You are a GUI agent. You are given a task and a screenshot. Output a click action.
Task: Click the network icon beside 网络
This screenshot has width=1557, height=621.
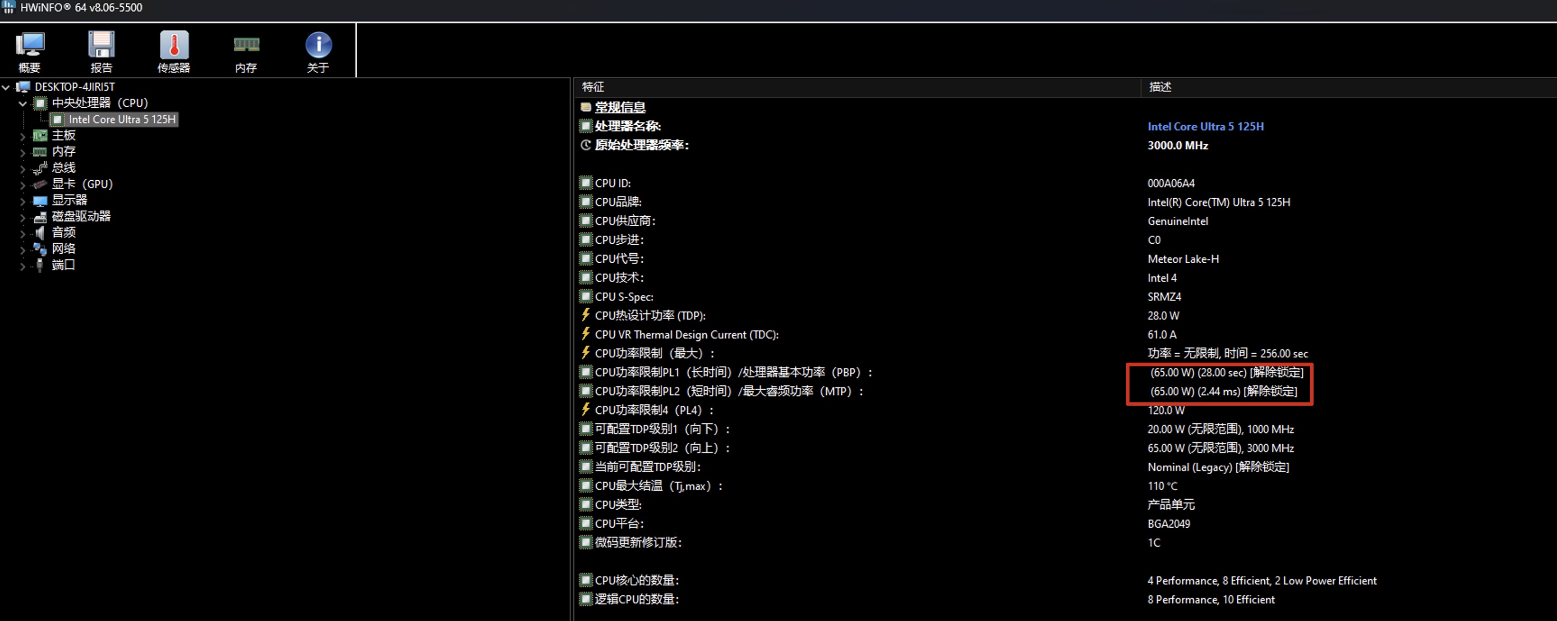[x=40, y=249]
